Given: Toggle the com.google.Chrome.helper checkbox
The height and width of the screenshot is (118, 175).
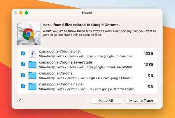Looking at the screenshot, I should click(23, 86).
